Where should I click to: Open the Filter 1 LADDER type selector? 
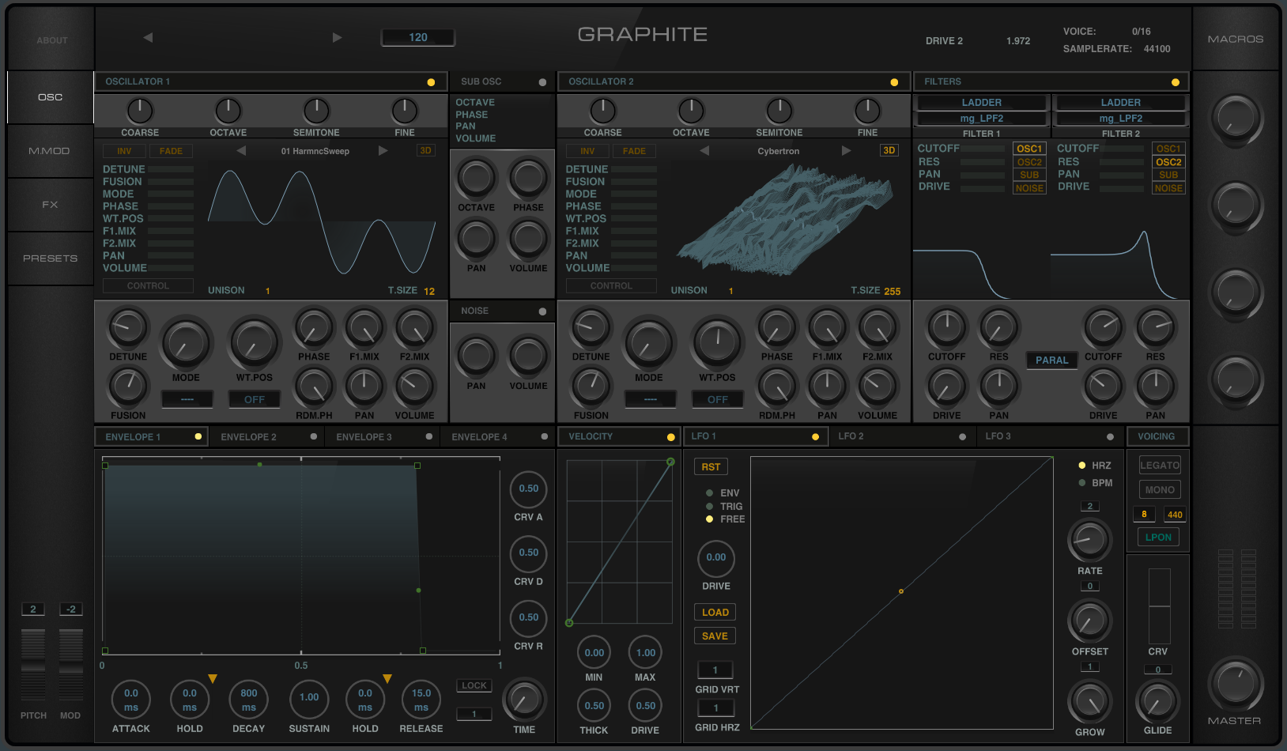[x=981, y=103]
